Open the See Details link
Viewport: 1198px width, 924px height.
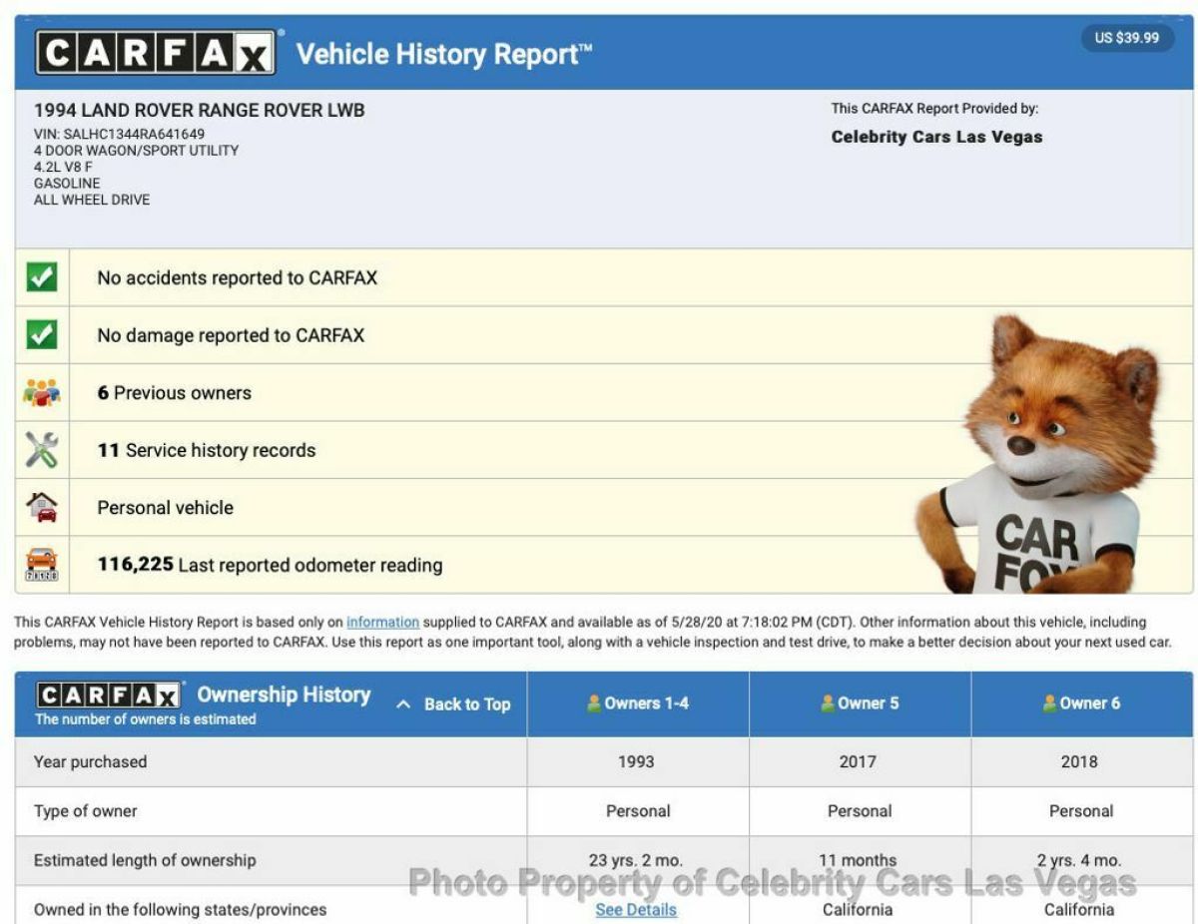point(636,910)
